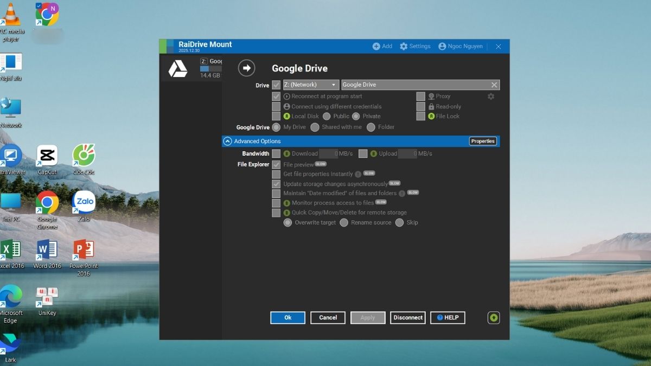
Task: Choose the Folder radio option
Action: [371, 127]
